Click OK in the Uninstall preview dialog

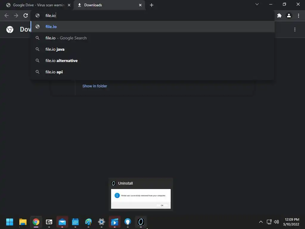click(162, 205)
